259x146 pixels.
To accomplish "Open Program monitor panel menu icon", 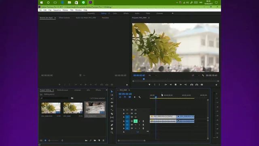I will coord(149,18).
